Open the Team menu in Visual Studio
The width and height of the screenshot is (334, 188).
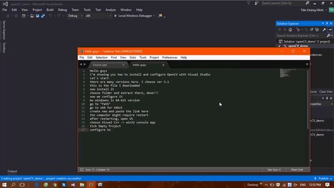(75, 10)
